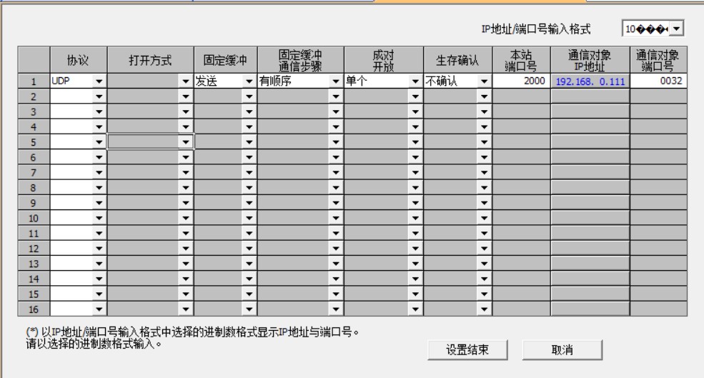Screen dimensions: 704x378
Task: Select the IP address cell 192.168.0.111
Action: (590, 82)
